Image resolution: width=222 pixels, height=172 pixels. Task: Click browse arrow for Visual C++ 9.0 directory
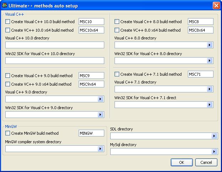click(x=100, y=99)
